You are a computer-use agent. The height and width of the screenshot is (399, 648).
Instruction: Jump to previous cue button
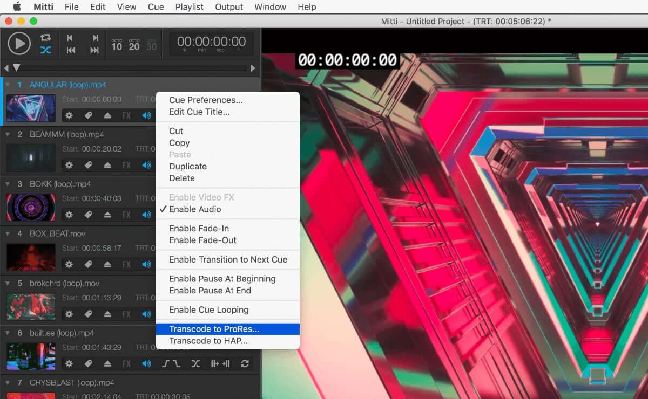[70, 38]
